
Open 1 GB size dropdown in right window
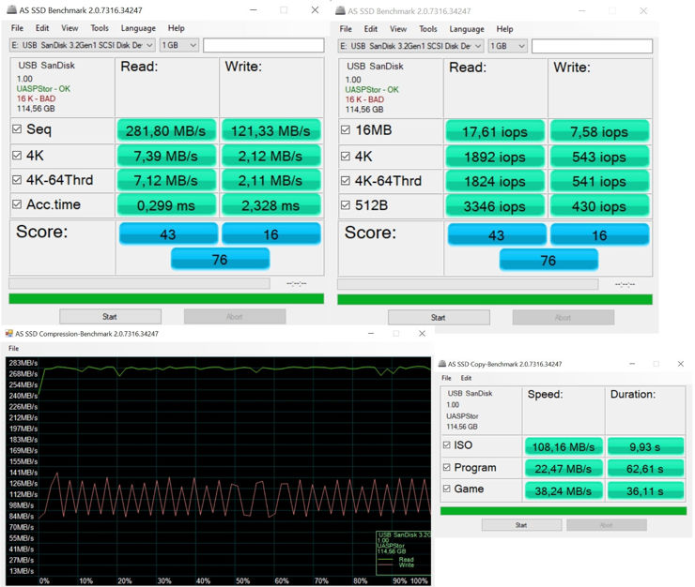point(507,46)
